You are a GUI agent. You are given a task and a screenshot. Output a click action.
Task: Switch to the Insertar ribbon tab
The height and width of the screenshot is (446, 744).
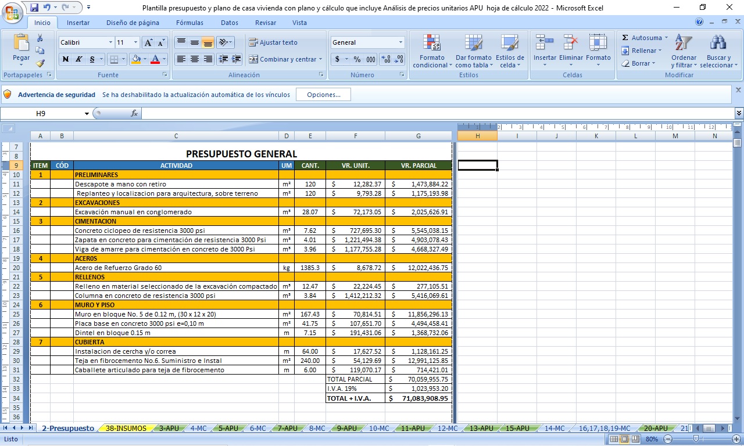tap(78, 23)
